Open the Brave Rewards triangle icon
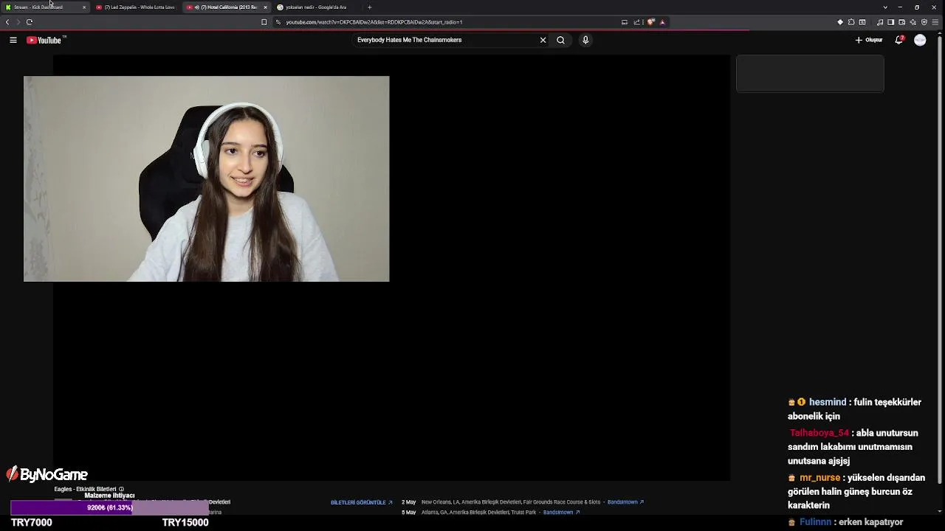The width and height of the screenshot is (945, 531). [662, 22]
